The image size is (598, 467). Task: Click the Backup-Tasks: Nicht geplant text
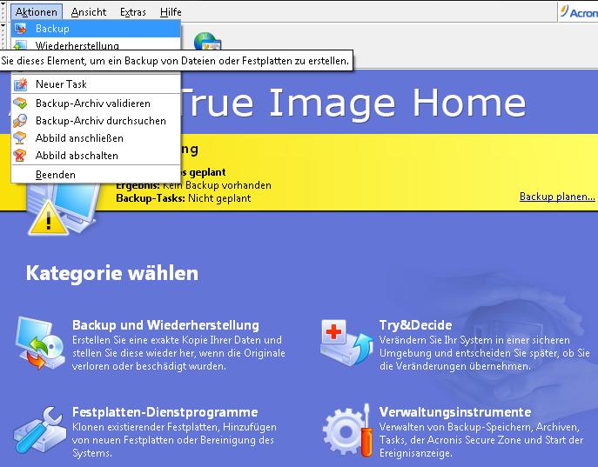(x=184, y=198)
